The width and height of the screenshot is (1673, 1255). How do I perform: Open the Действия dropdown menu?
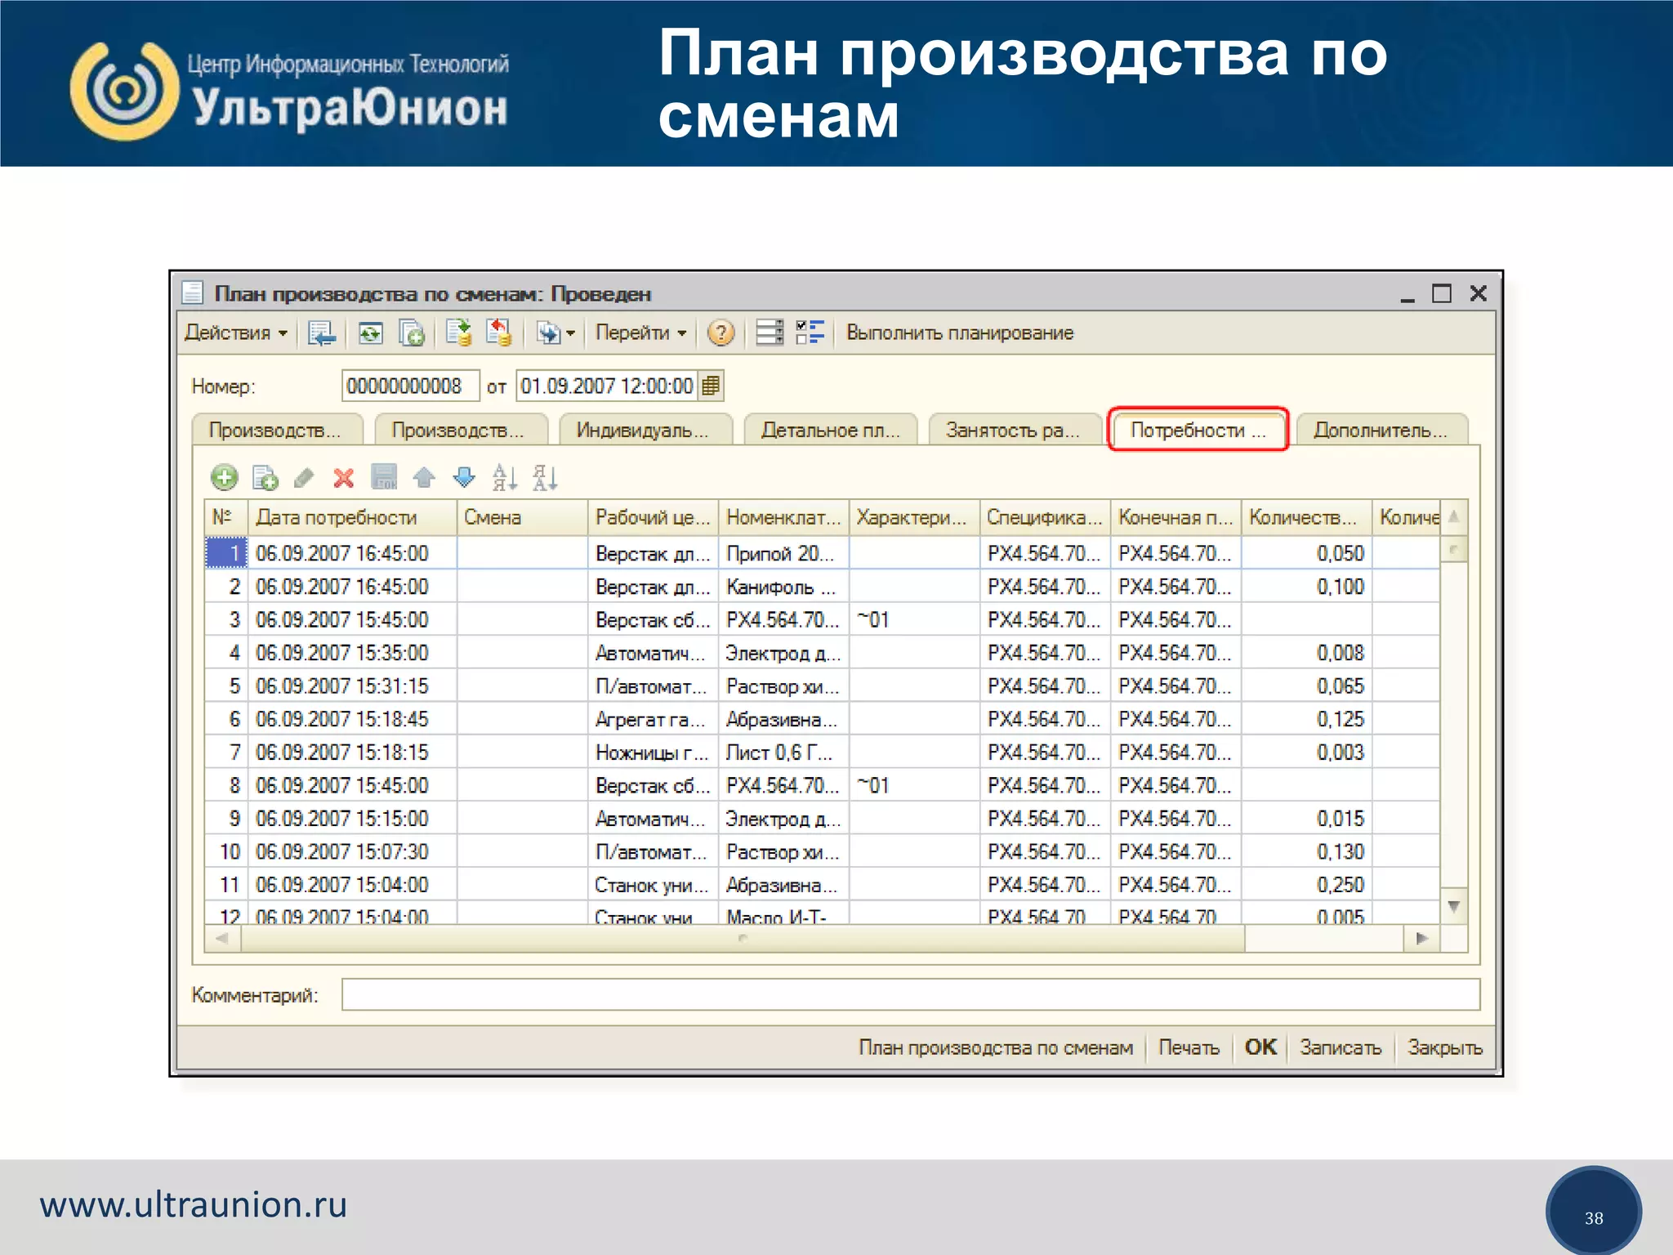click(x=236, y=333)
